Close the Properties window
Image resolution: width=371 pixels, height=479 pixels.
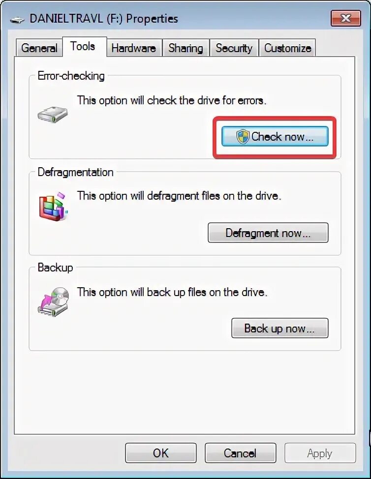point(345,18)
